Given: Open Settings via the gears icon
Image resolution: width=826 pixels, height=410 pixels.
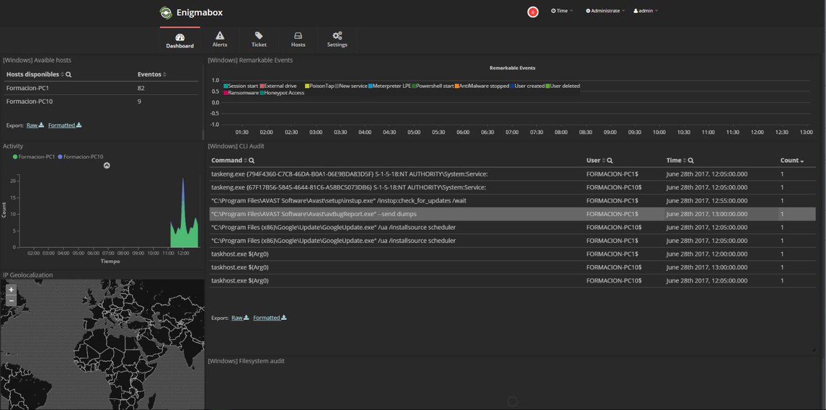Looking at the screenshot, I should tap(337, 34).
